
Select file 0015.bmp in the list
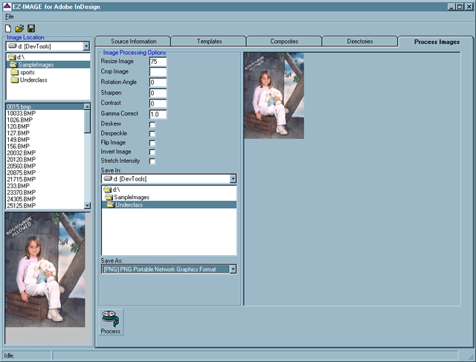(45, 107)
